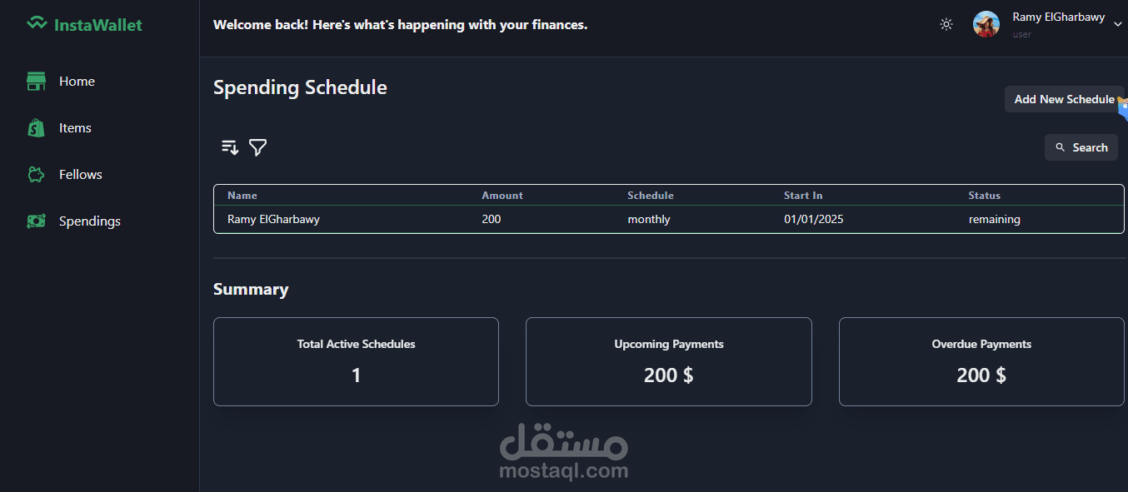Click the Add New Schedule button
This screenshot has height=492, width=1128.
[1064, 99]
